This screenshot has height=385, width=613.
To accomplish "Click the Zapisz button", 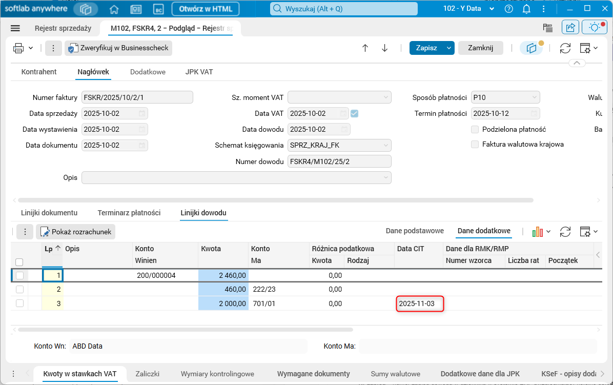I will (426, 48).
